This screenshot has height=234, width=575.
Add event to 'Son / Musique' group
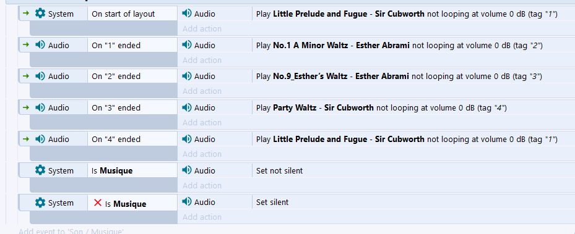(71, 231)
